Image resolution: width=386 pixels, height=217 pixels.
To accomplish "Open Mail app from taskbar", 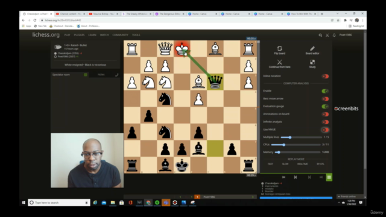I will 104,203.
